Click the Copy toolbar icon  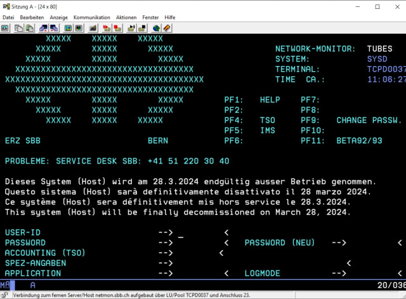click(18, 28)
